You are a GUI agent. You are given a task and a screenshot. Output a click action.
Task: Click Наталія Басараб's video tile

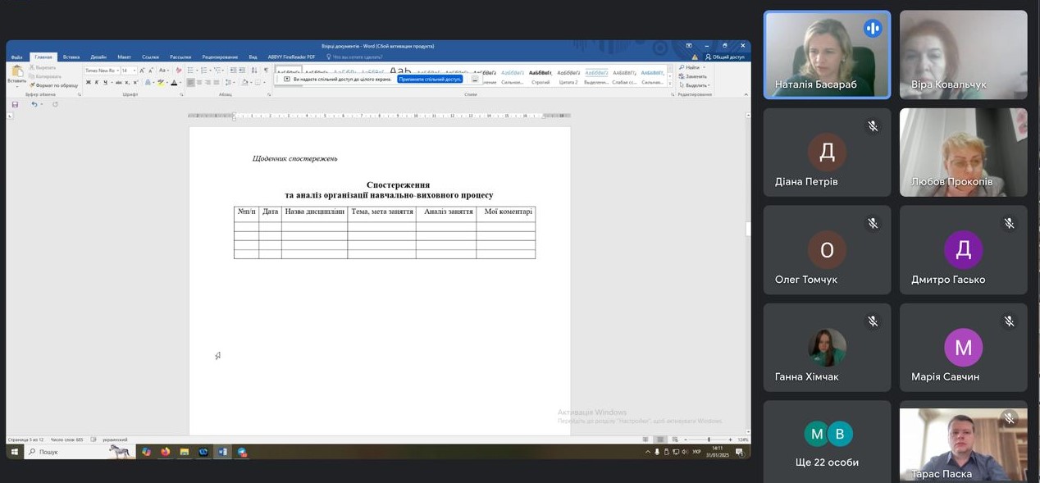[827, 55]
